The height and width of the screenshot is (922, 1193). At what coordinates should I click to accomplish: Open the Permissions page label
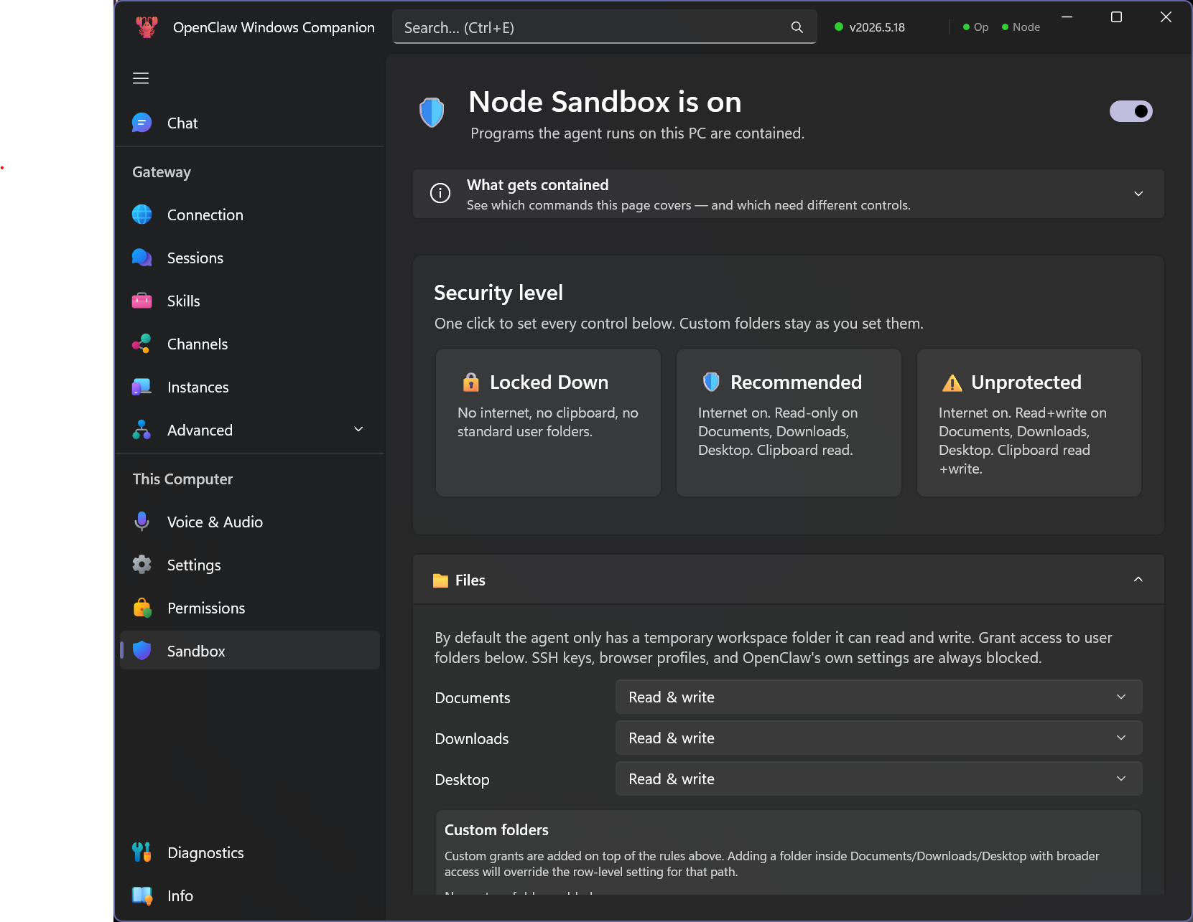206,608
